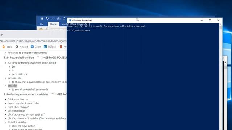Click the NETLAB 'N' bookmark icon
Image resolution: width=232 pixels, height=130 pixels.
45,47
